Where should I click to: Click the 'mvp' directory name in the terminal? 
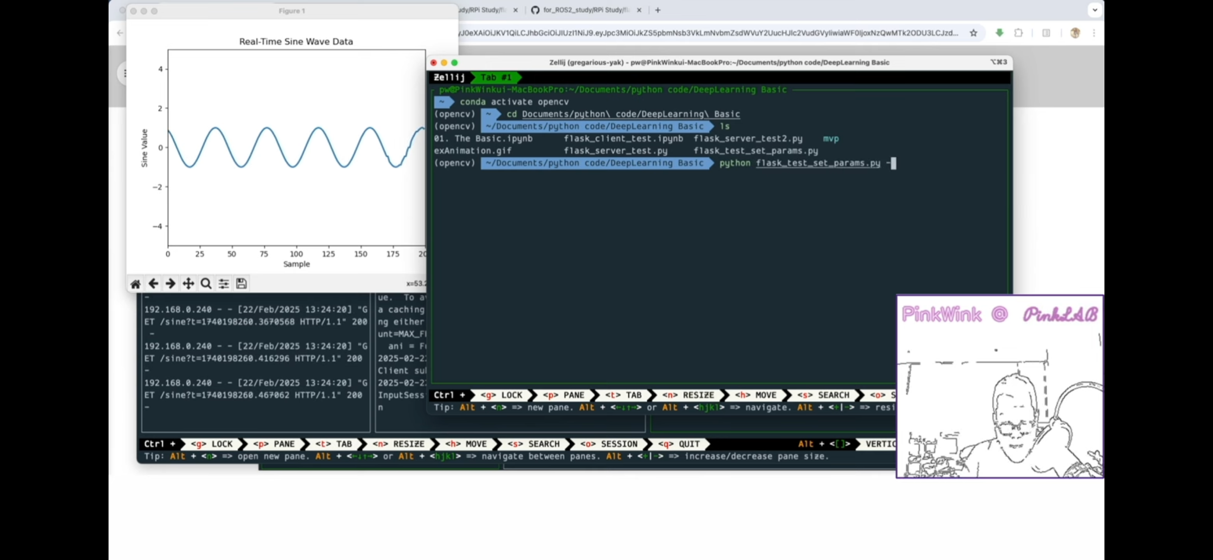(831, 139)
